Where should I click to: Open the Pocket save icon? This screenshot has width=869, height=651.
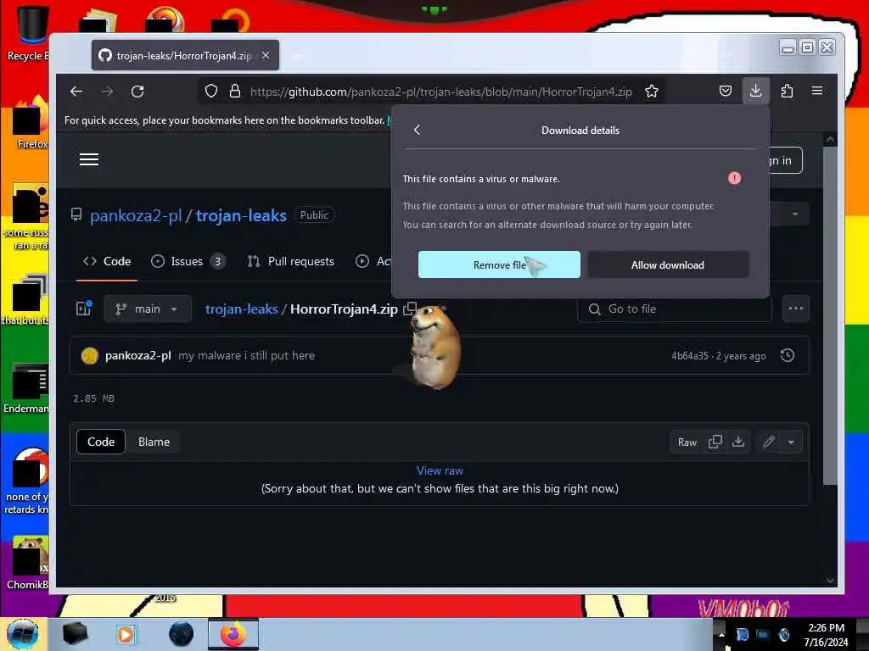click(726, 91)
